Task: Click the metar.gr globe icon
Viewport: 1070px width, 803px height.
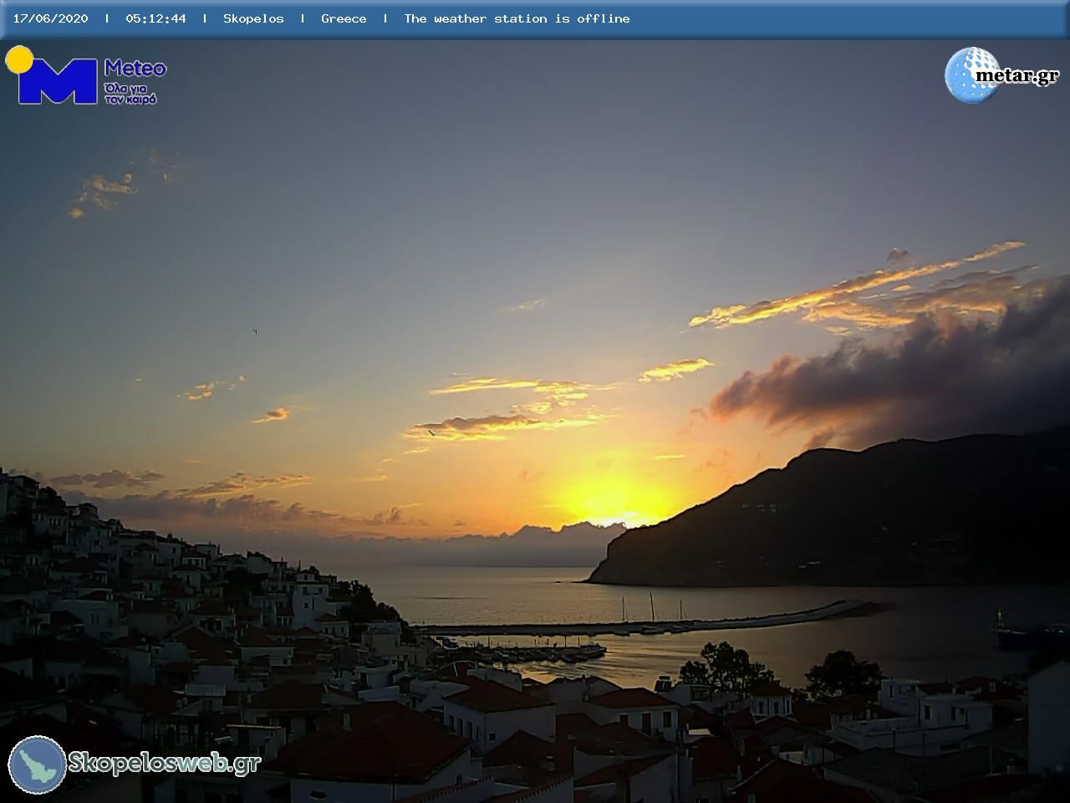Action: 970,75
